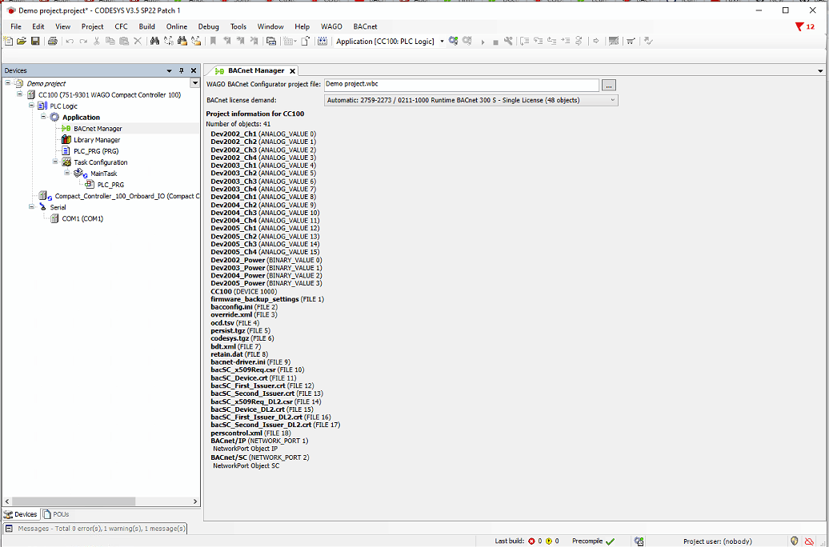Image resolution: width=829 pixels, height=547 pixels.
Task: Collapse the PLC Logic node
Action: coord(32,106)
